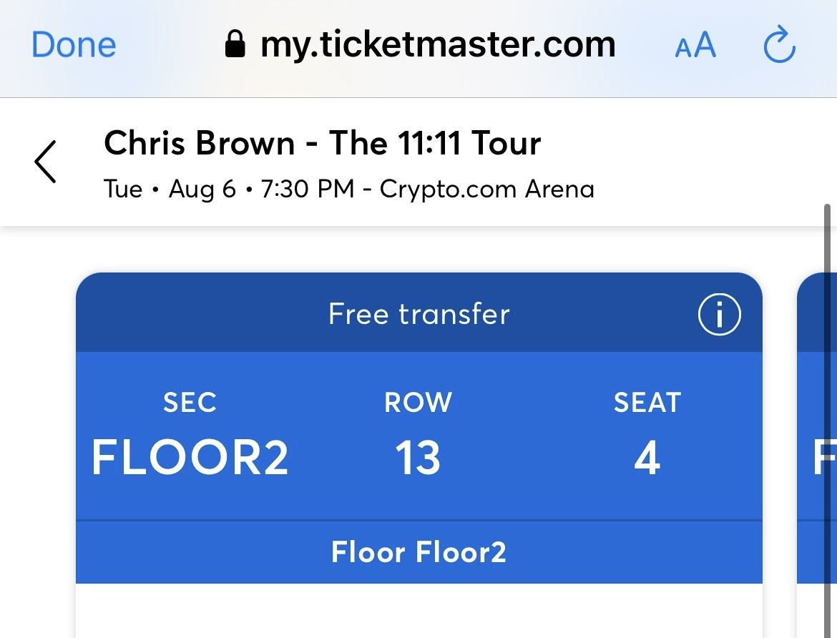
Task: Tap the back chevron arrow
Action: point(44,162)
